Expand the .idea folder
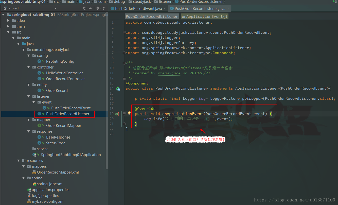Image resolution: width=338 pixels, height=205 pixels. point(9,21)
